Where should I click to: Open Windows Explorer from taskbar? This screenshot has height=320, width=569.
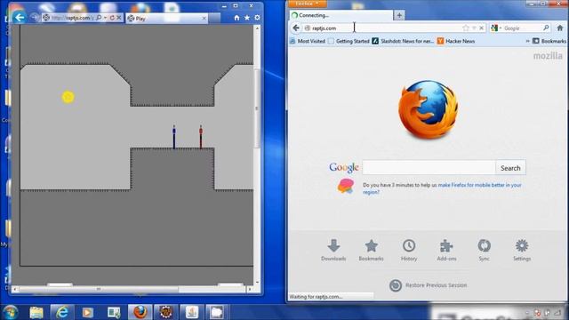[x=36, y=312]
